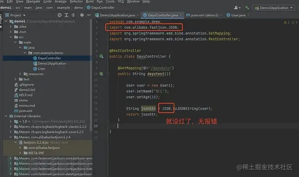Image resolution: width=299 pixels, height=177 pixels.
Task: Click the locate/select opened file target icon
Action: tap(59, 15)
